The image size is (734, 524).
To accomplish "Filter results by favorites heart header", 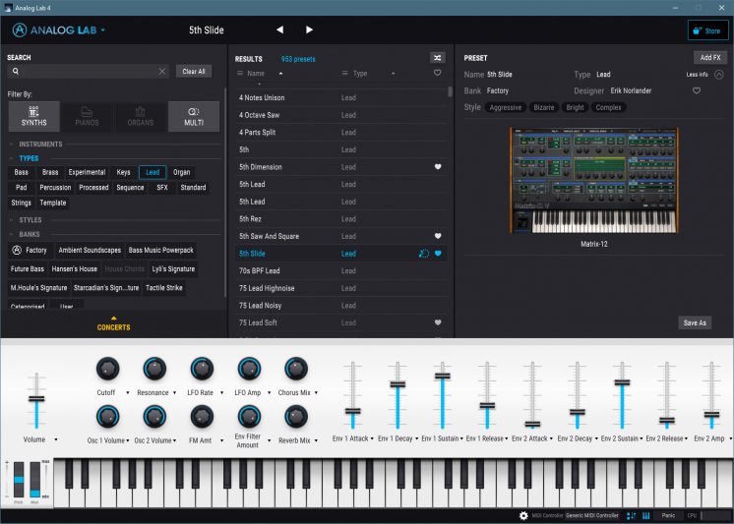I will click(x=437, y=73).
